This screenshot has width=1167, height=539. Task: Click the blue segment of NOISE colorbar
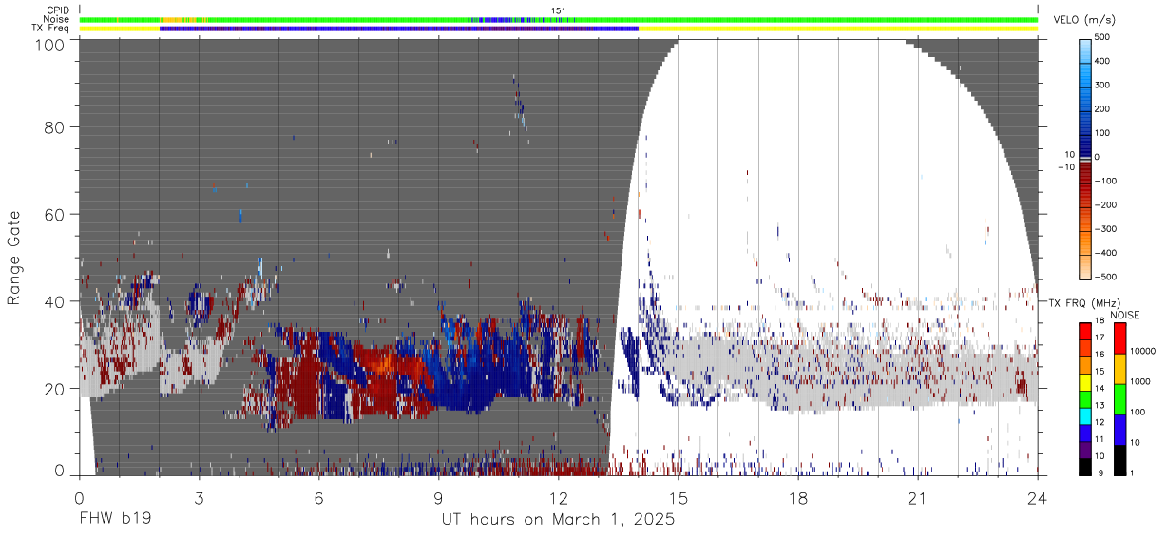click(1119, 430)
